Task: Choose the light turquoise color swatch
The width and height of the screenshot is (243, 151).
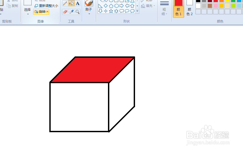Action: click(239, 6)
